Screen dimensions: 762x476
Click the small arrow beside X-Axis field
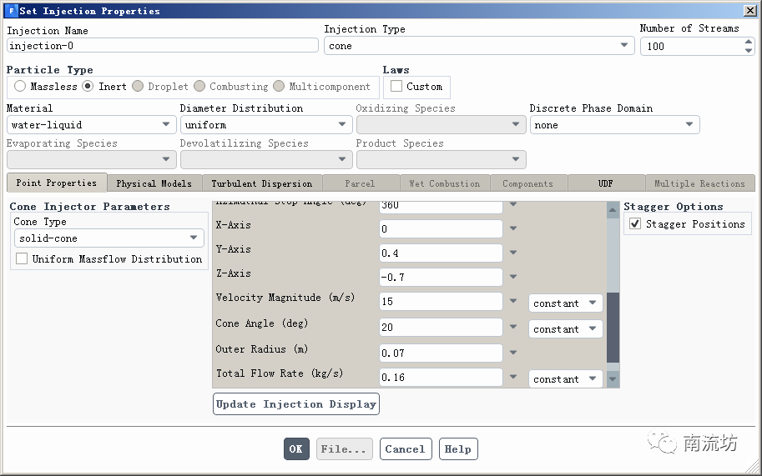(513, 229)
